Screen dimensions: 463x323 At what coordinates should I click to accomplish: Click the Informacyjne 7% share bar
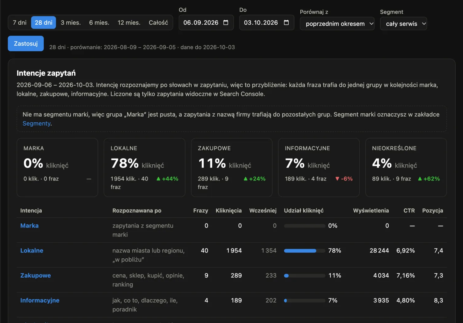[x=305, y=300]
